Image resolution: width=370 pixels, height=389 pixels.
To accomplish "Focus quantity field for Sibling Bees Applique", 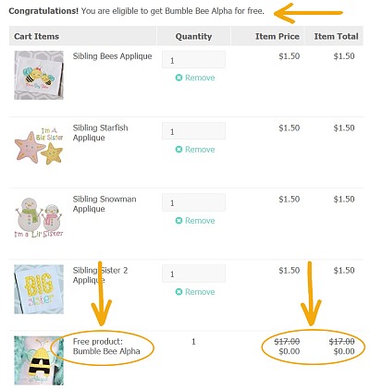I will click(x=193, y=60).
